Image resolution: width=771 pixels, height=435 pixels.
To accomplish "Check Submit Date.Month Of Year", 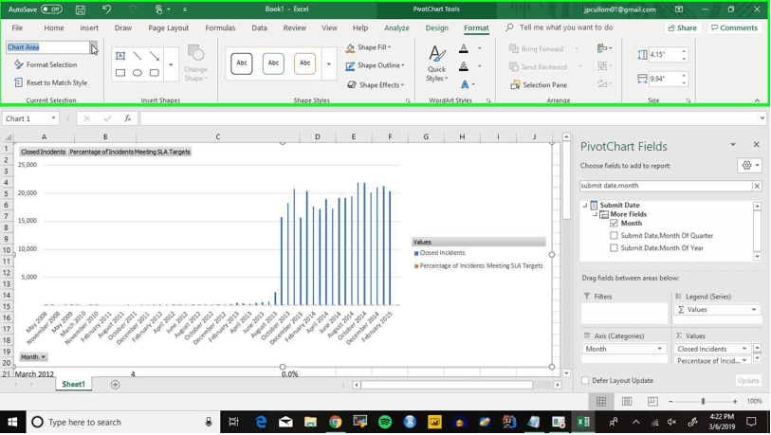I will [x=614, y=247].
